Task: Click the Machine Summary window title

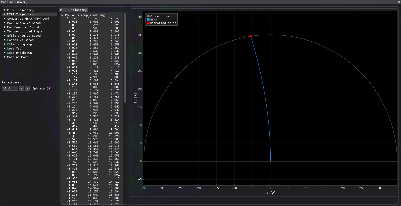Action: pyautogui.click(x=14, y=2)
